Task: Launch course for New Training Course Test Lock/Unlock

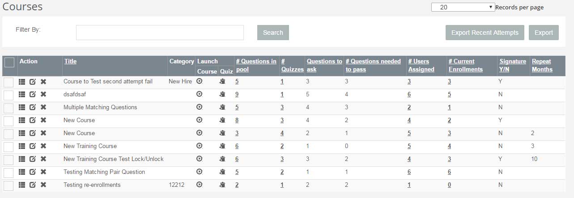Action: (x=200, y=159)
